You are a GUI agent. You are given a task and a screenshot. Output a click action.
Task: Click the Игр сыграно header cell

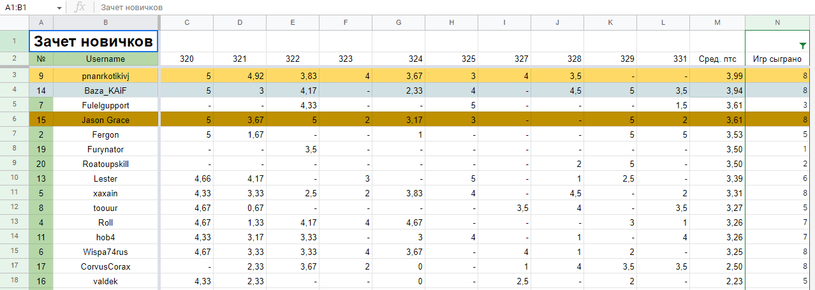click(x=777, y=59)
